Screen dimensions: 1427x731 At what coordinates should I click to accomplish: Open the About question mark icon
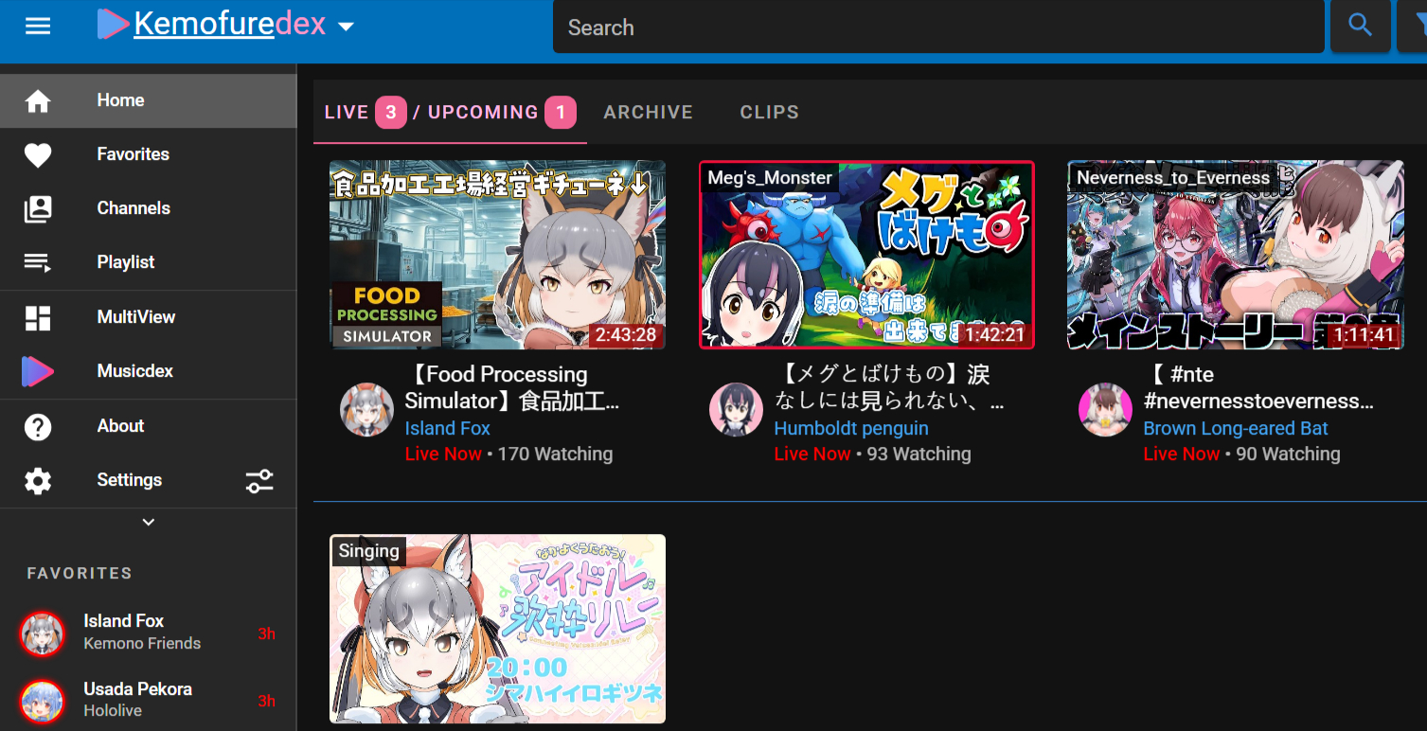[x=38, y=426]
